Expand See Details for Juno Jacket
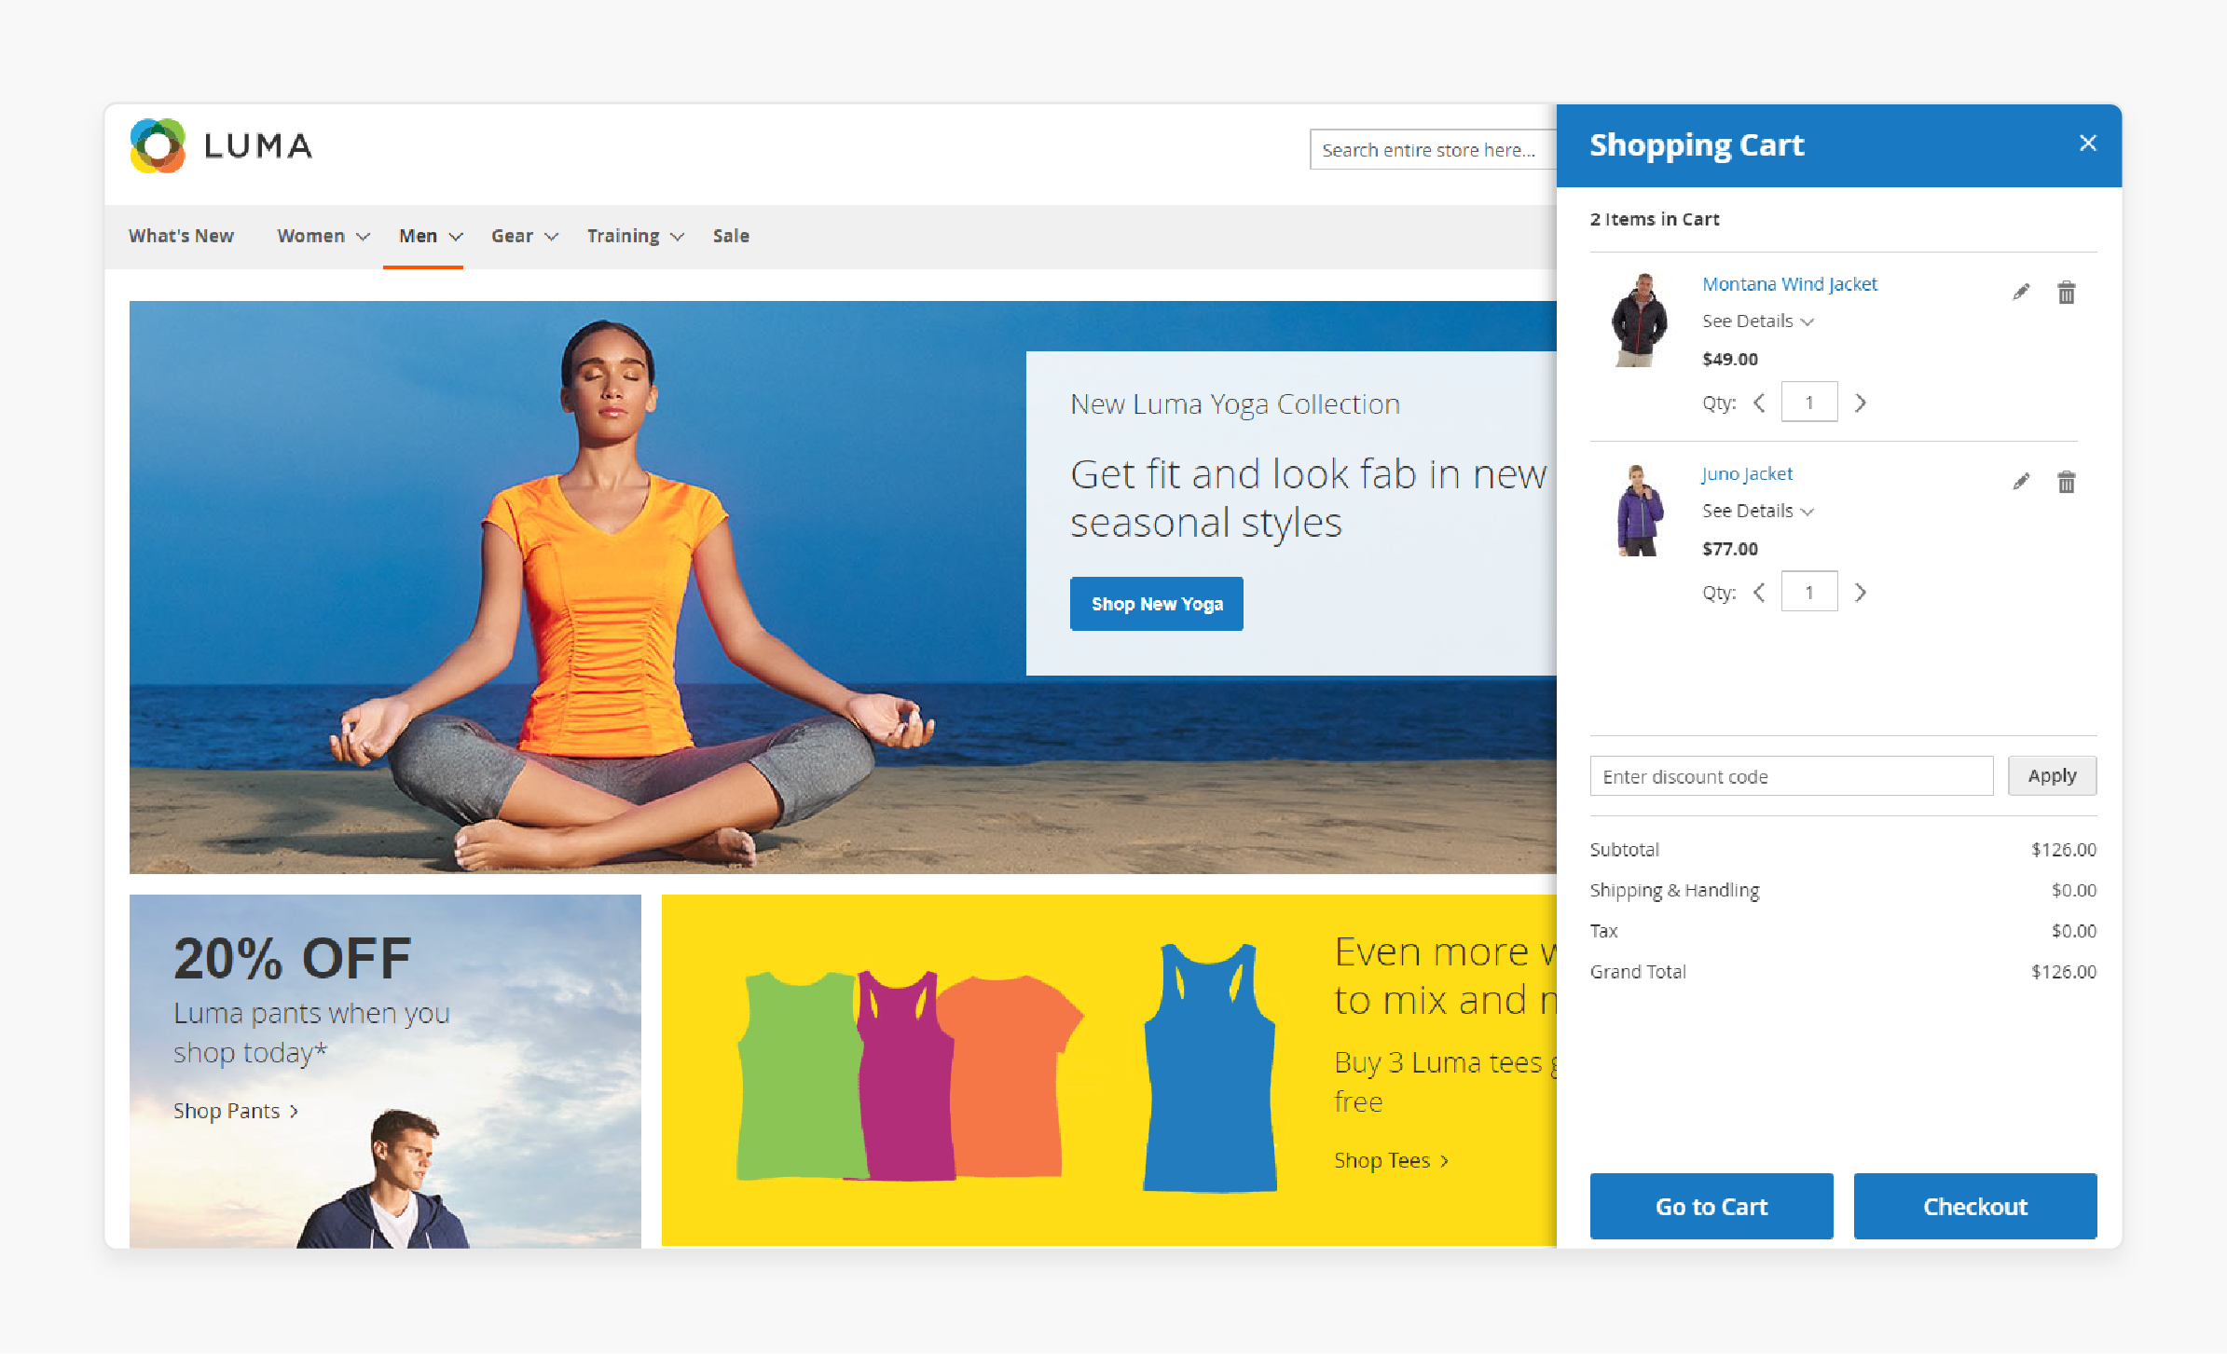 (x=1757, y=511)
